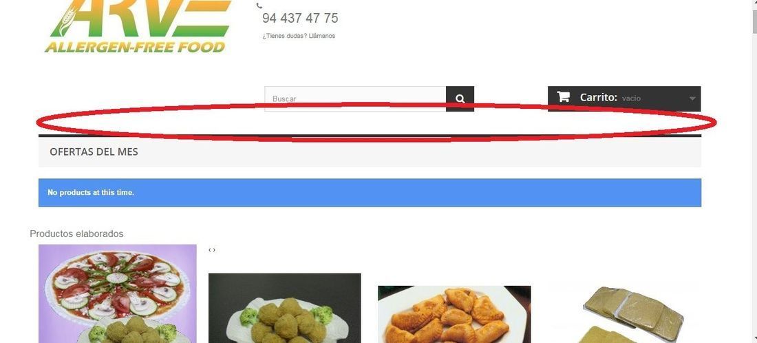The width and height of the screenshot is (757, 343).
Task: Click in the Buscar search field
Action: point(355,98)
